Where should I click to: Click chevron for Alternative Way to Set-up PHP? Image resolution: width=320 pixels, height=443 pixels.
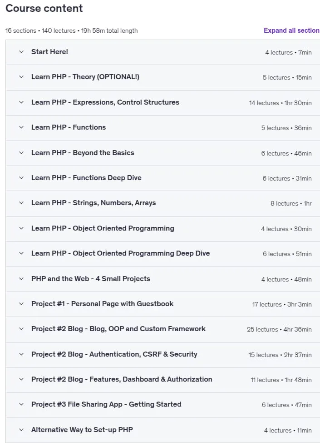21,430
